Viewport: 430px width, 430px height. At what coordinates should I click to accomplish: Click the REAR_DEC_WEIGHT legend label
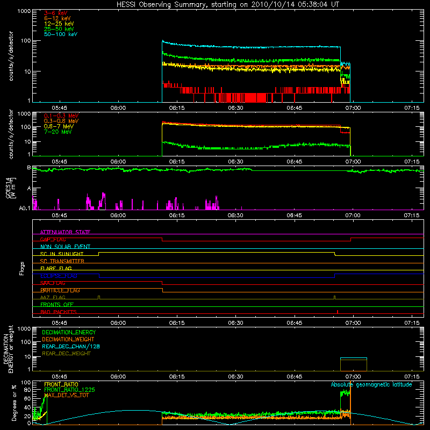[66, 354]
